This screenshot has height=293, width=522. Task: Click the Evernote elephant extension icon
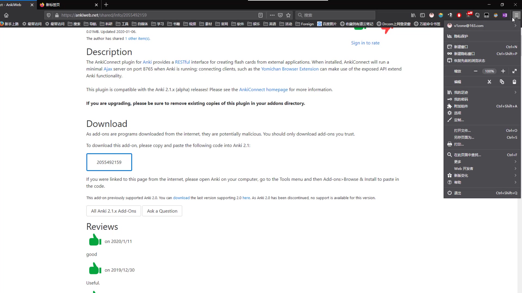click(477, 15)
